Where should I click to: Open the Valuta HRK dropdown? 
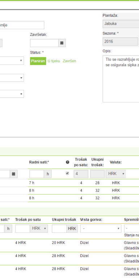click(x=116, y=174)
